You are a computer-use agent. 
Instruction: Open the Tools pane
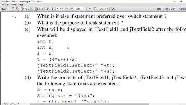coord(158,9)
